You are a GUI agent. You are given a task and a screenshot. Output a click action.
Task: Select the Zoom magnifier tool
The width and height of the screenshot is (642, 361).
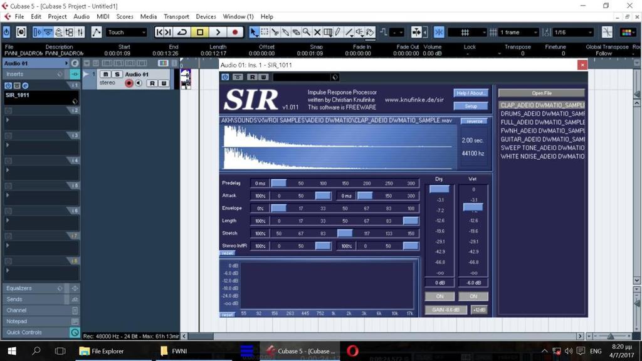tap(307, 33)
